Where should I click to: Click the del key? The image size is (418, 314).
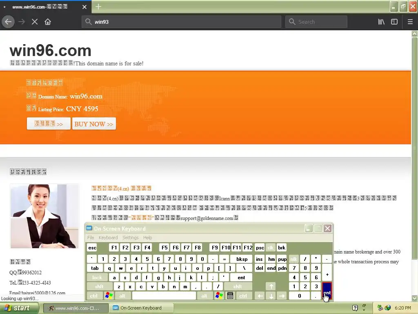pyautogui.click(x=260, y=268)
